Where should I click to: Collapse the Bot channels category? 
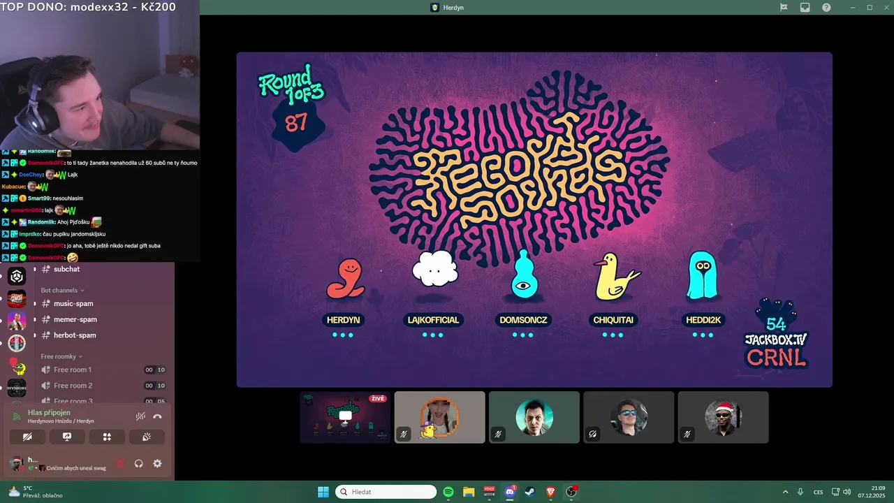[62, 290]
